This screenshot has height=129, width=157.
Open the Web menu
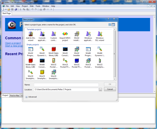tap(32, 6)
